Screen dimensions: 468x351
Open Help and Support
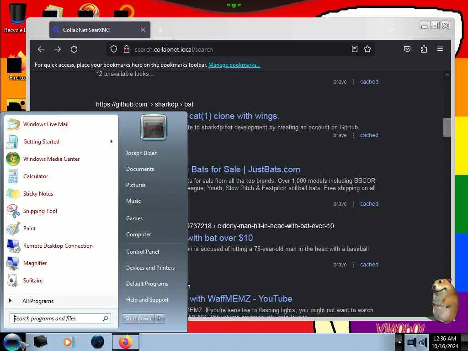coord(147,300)
